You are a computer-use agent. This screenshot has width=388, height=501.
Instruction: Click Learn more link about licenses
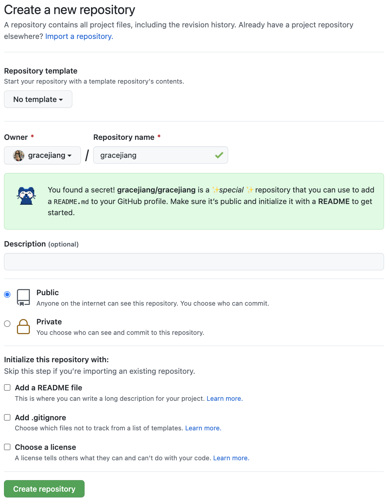[231, 458]
